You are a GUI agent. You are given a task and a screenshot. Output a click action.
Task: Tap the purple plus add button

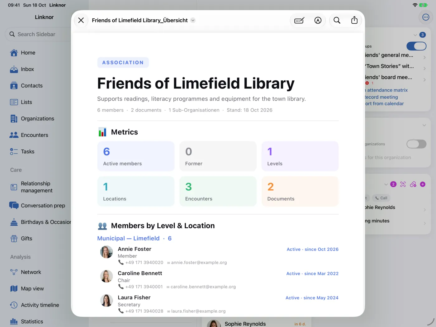423,184
